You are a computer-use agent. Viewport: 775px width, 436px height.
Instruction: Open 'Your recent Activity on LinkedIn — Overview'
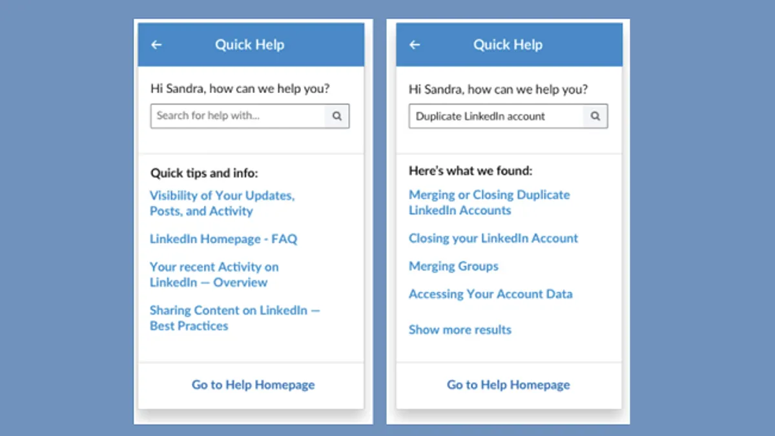(x=214, y=275)
